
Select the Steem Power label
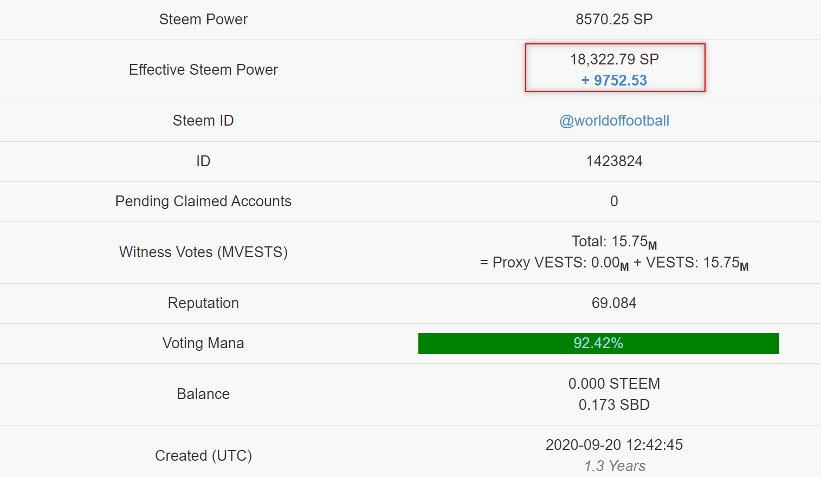coord(203,19)
